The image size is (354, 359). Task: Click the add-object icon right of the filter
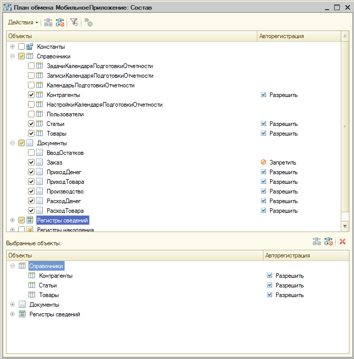pos(88,22)
